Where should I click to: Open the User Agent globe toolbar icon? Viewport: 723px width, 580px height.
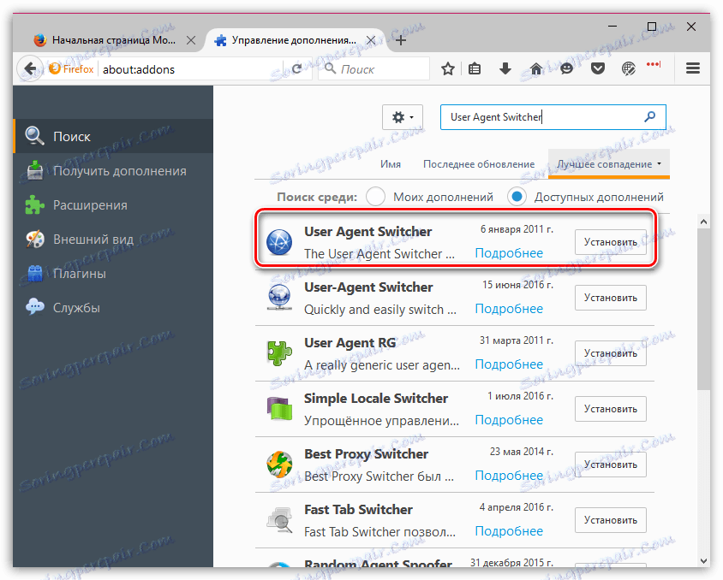point(629,69)
